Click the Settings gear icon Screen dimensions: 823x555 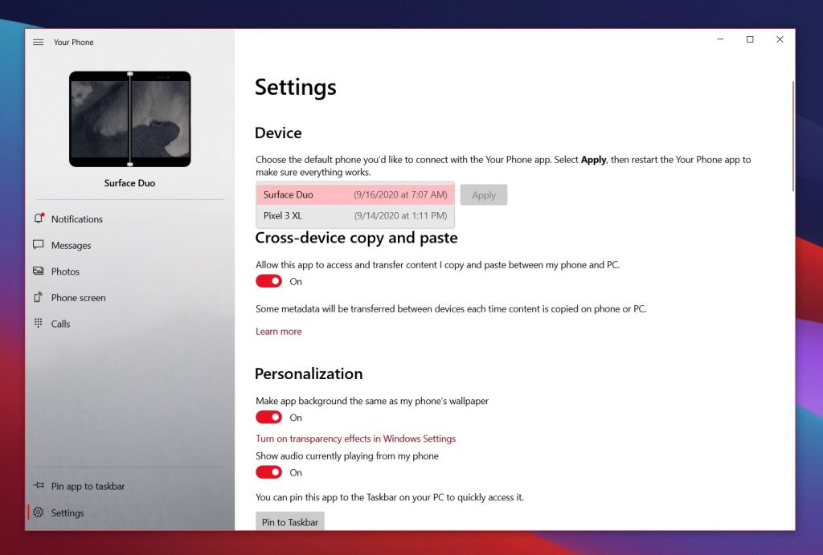[39, 512]
